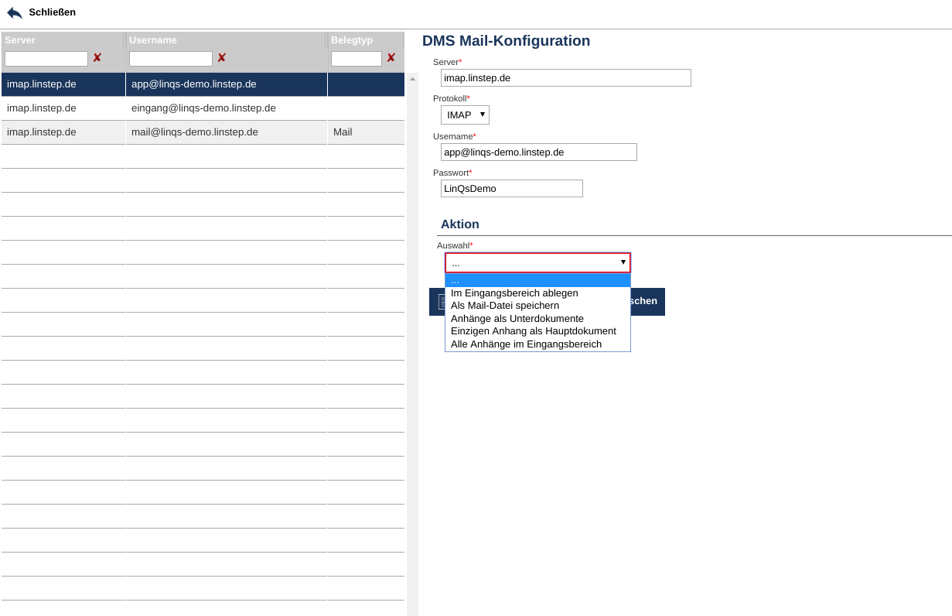The width and height of the screenshot is (952, 616).
Task: Collapse the Auswahl dropdown via its arrow
Action: (x=623, y=262)
